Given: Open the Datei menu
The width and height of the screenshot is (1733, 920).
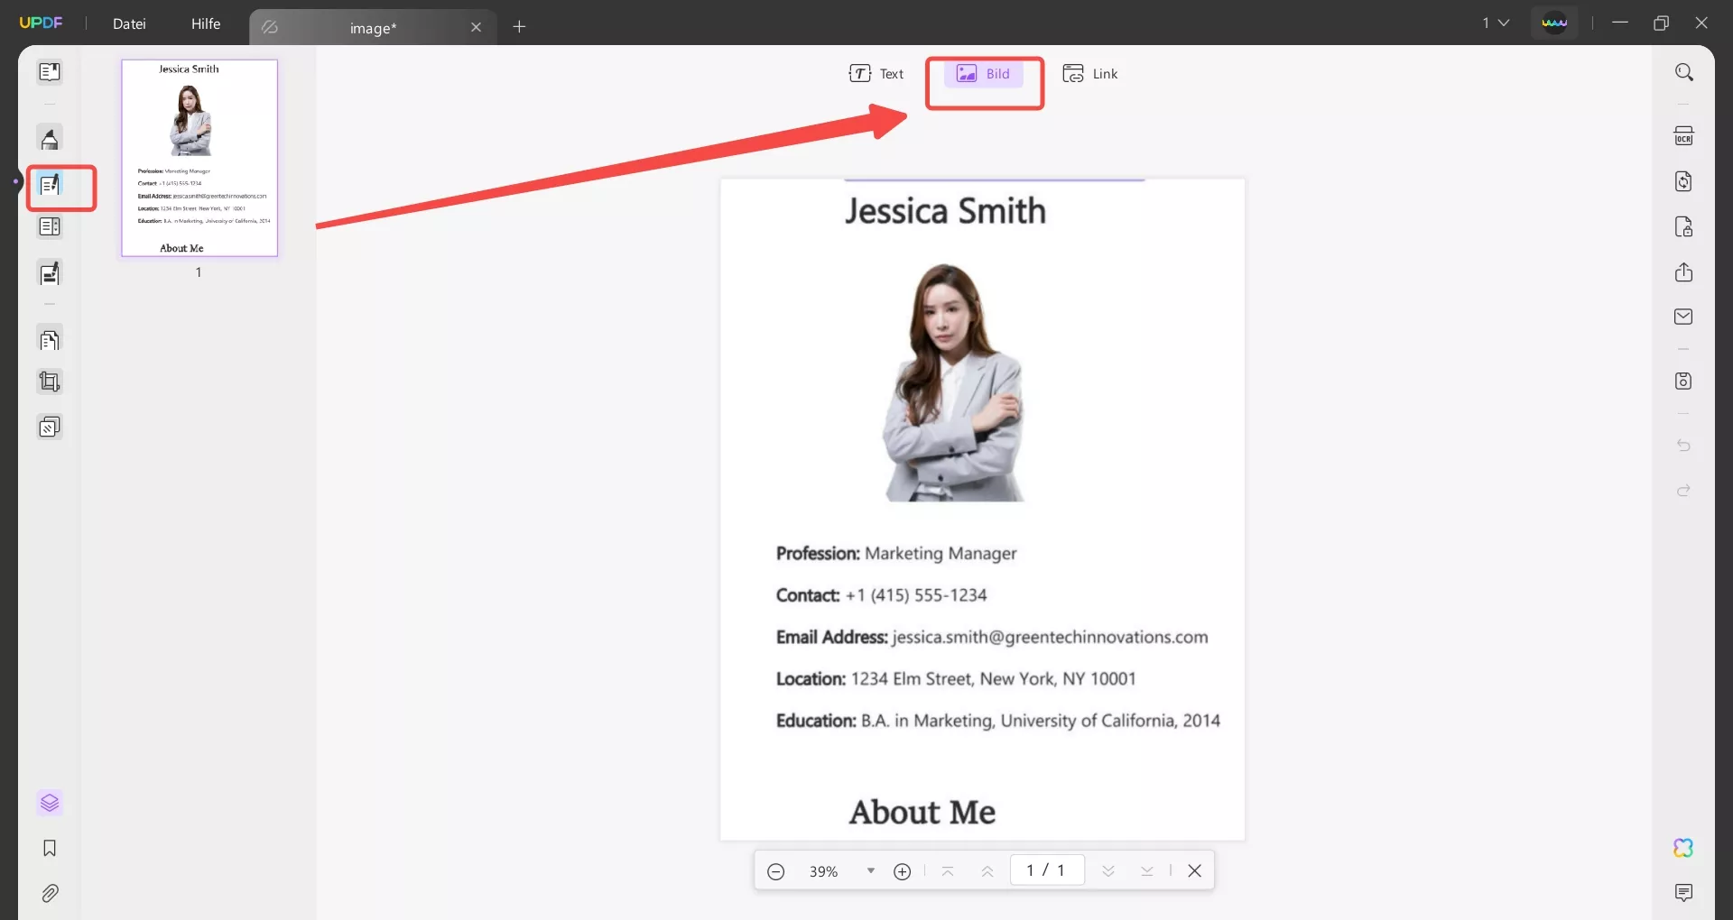Looking at the screenshot, I should [x=129, y=23].
